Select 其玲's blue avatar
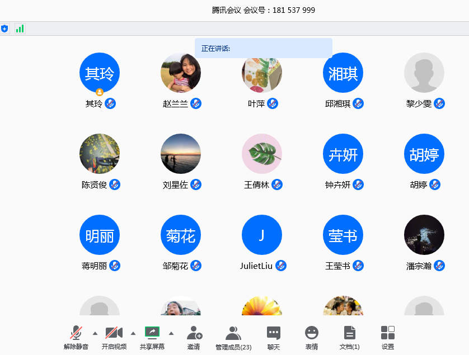This screenshot has width=469, height=355. tap(100, 73)
